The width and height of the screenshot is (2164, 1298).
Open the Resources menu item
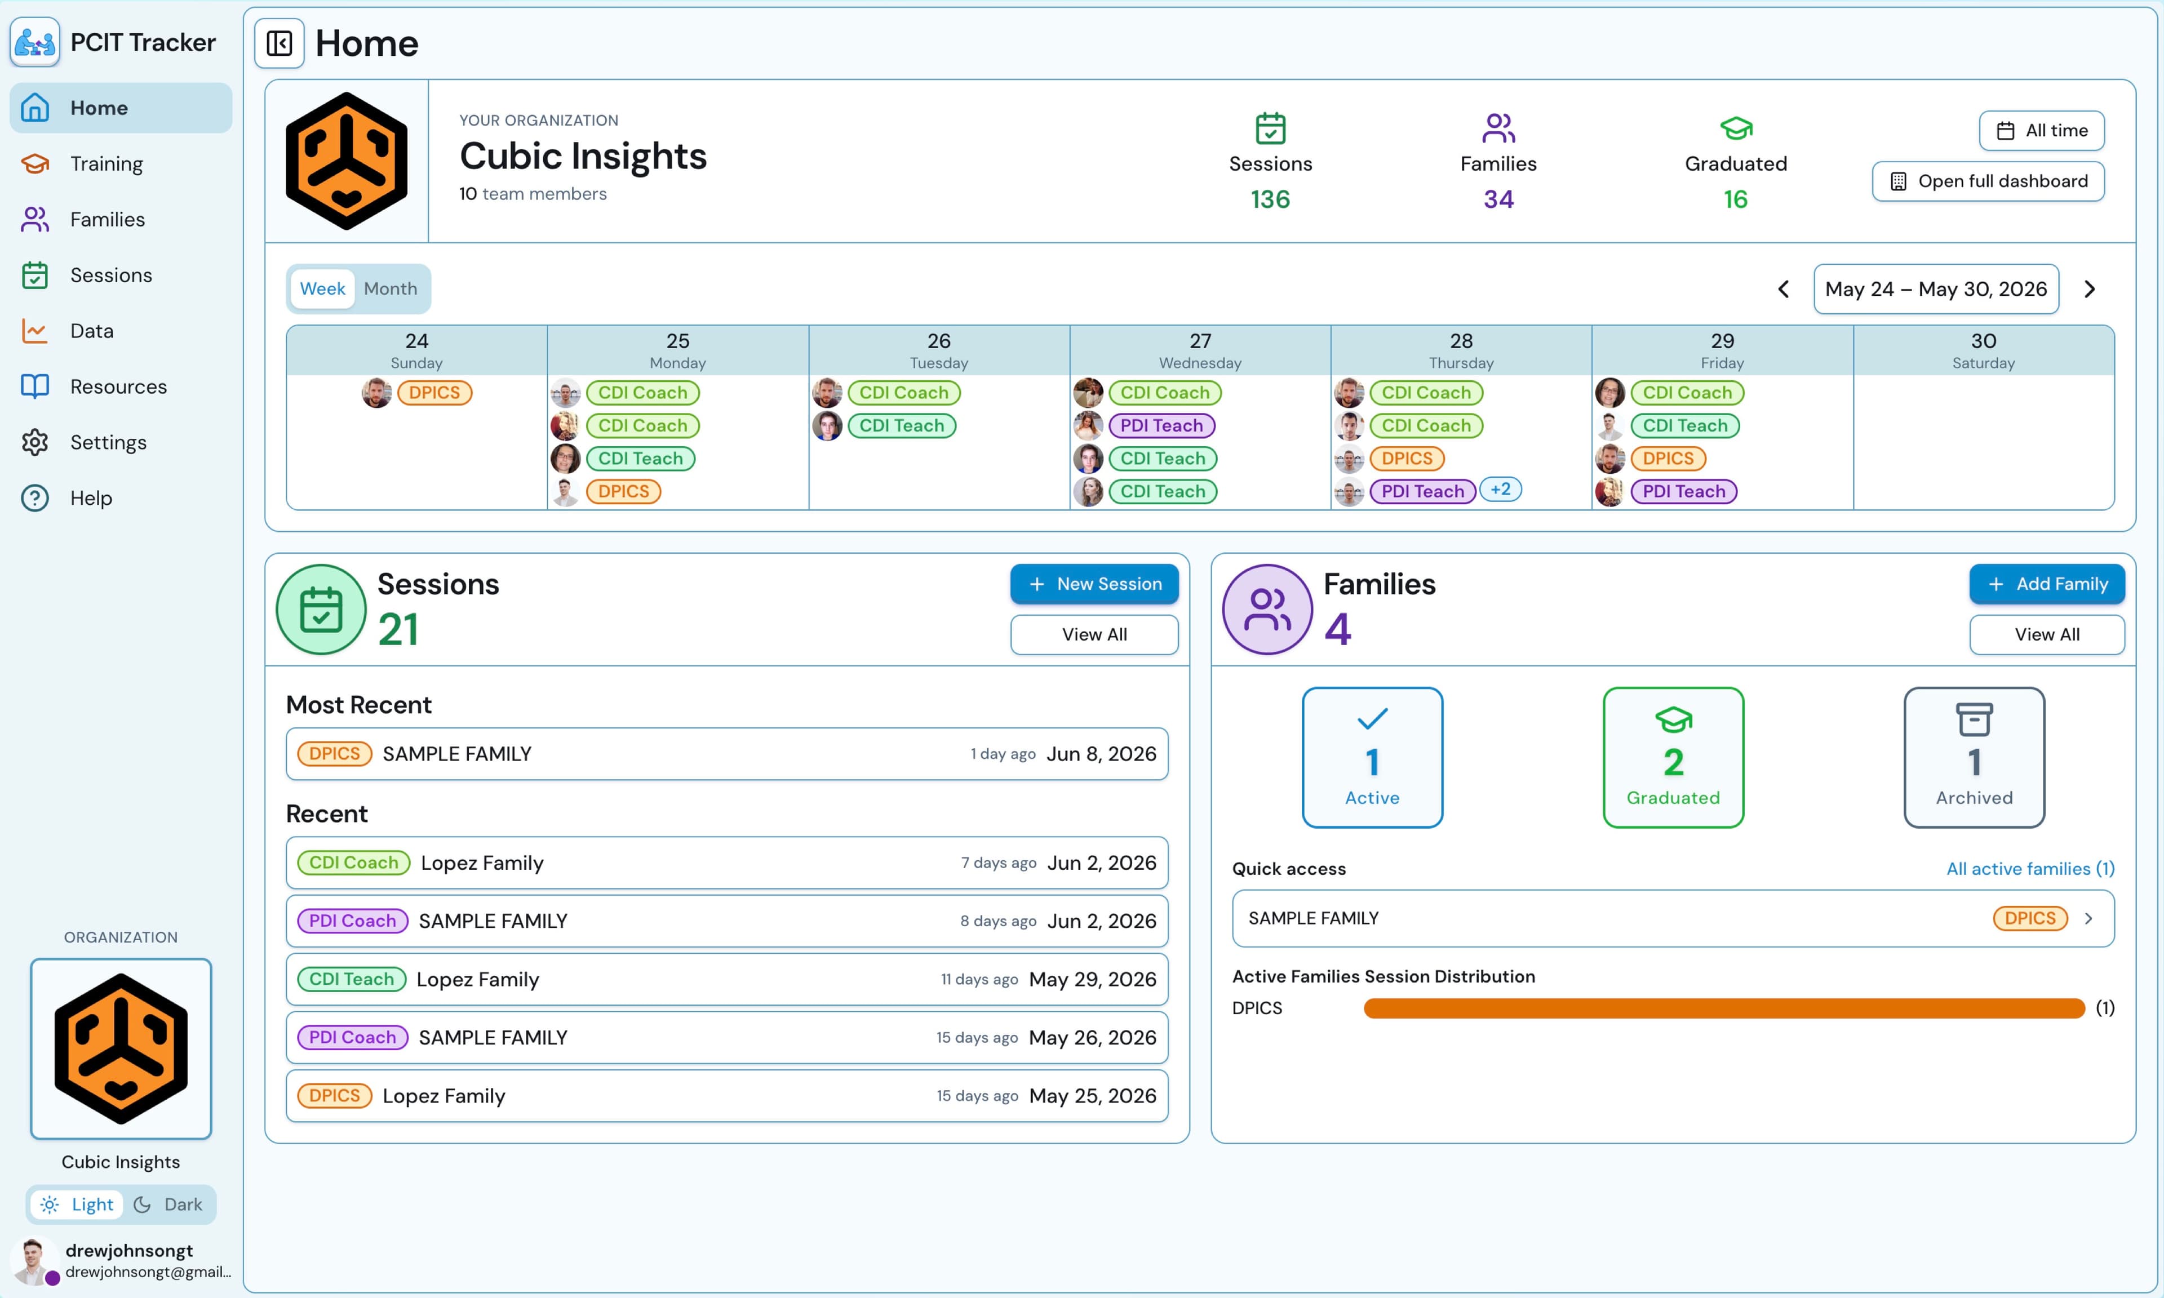pos(121,386)
